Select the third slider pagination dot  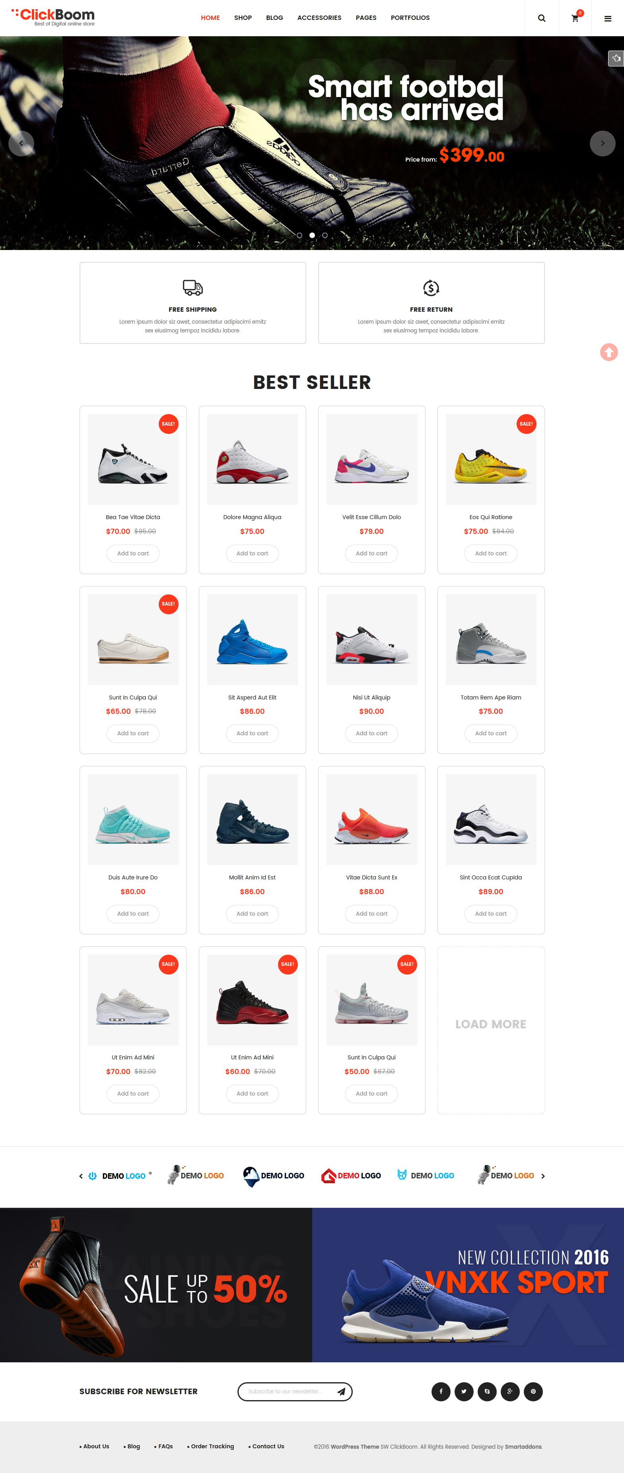pos(325,235)
